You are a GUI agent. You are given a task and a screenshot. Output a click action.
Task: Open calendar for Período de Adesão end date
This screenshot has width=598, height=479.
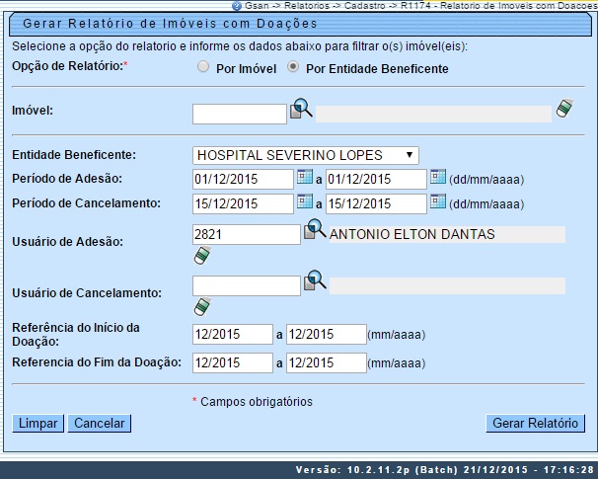click(x=438, y=177)
